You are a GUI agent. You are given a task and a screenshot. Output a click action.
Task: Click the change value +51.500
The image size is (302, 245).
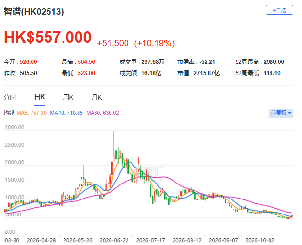pyautogui.click(x=113, y=43)
